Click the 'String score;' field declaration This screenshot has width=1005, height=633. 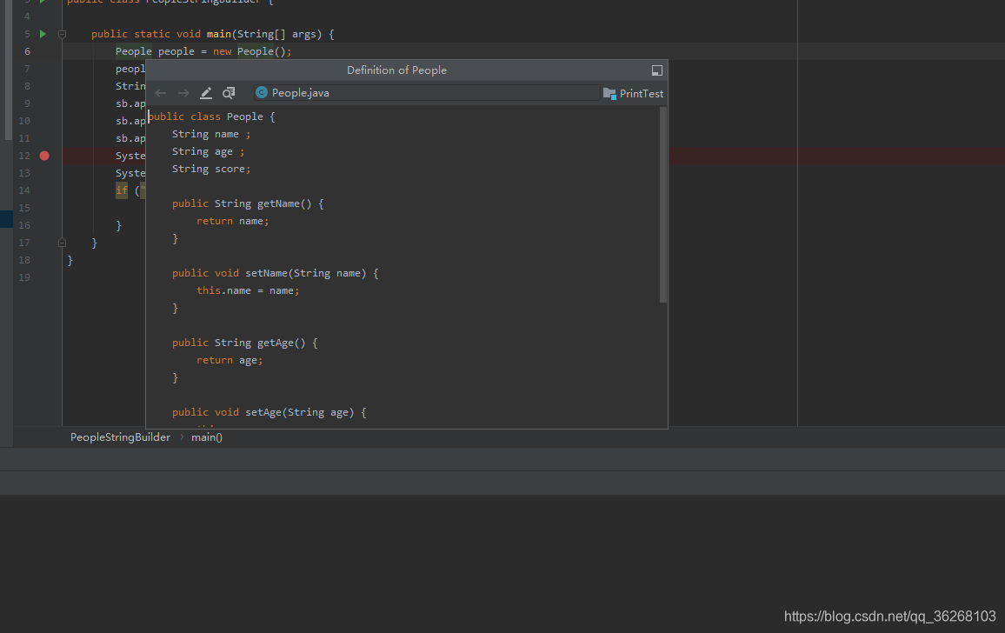[211, 169]
